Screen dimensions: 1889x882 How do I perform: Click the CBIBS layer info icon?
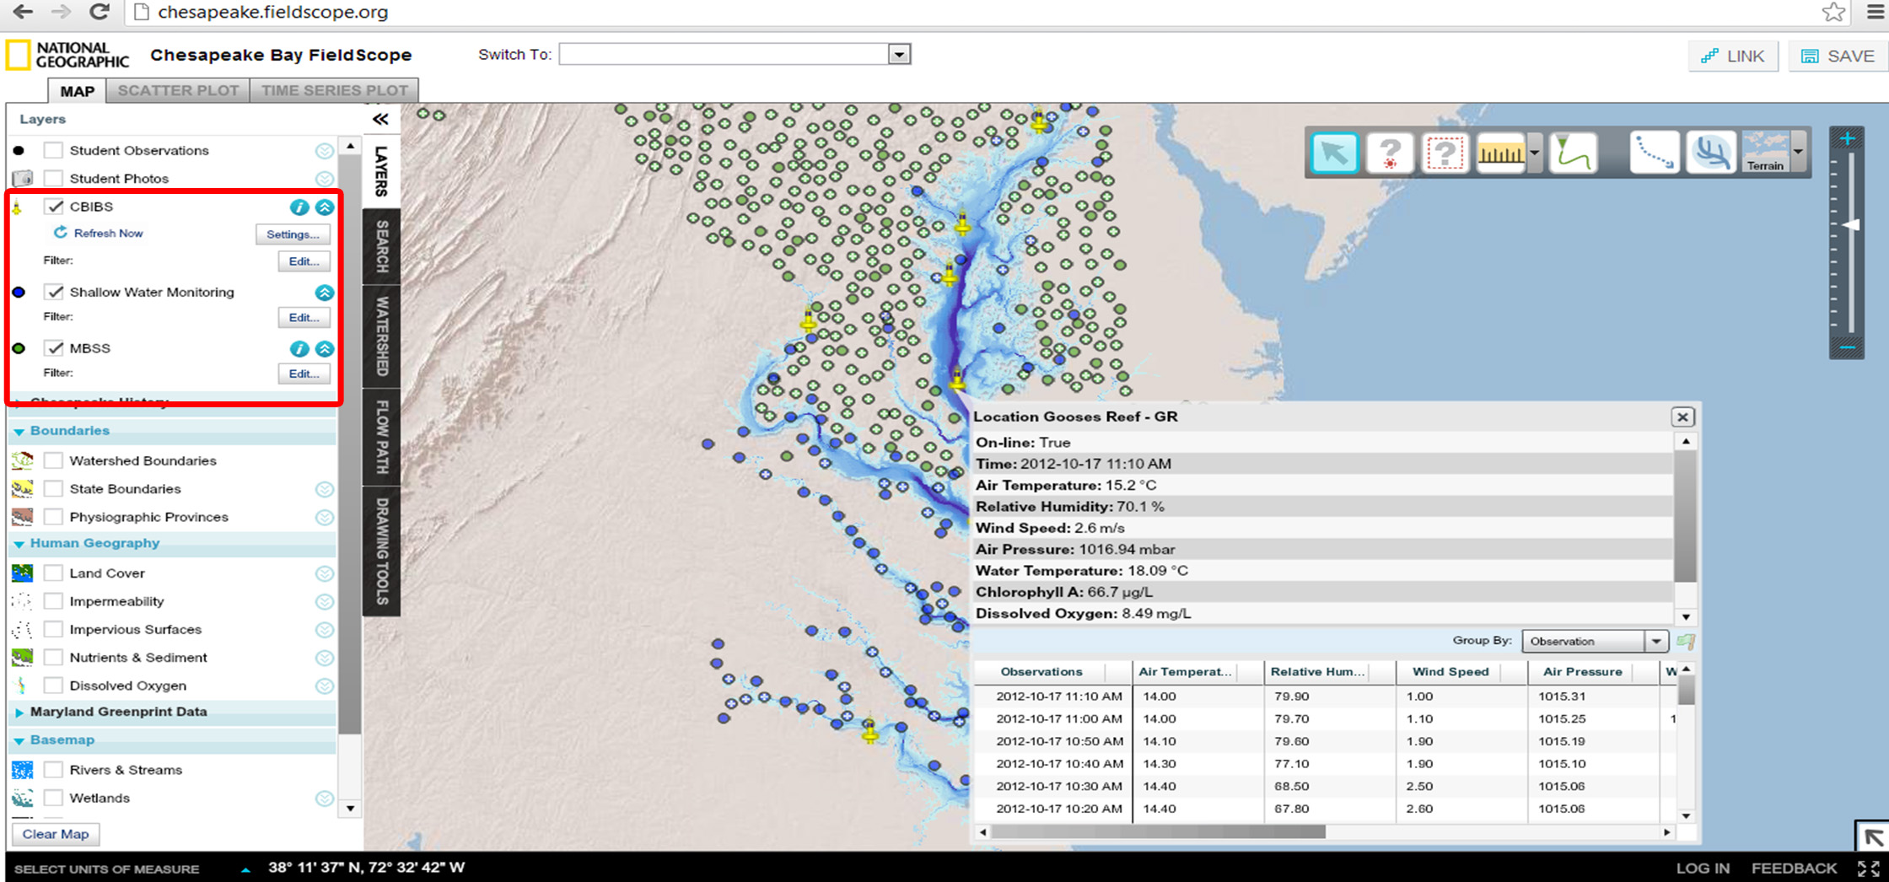click(x=299, y=207)
